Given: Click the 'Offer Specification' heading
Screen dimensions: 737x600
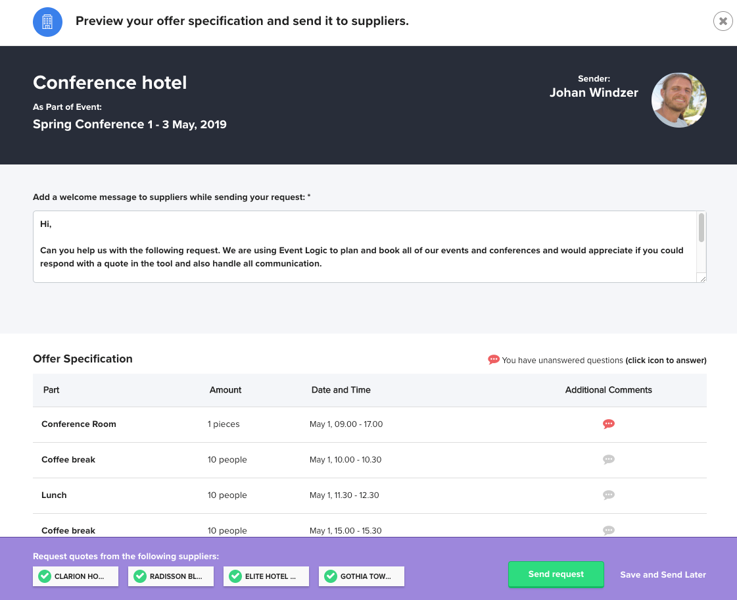Looking at the screenshot, I should (83, 359).
